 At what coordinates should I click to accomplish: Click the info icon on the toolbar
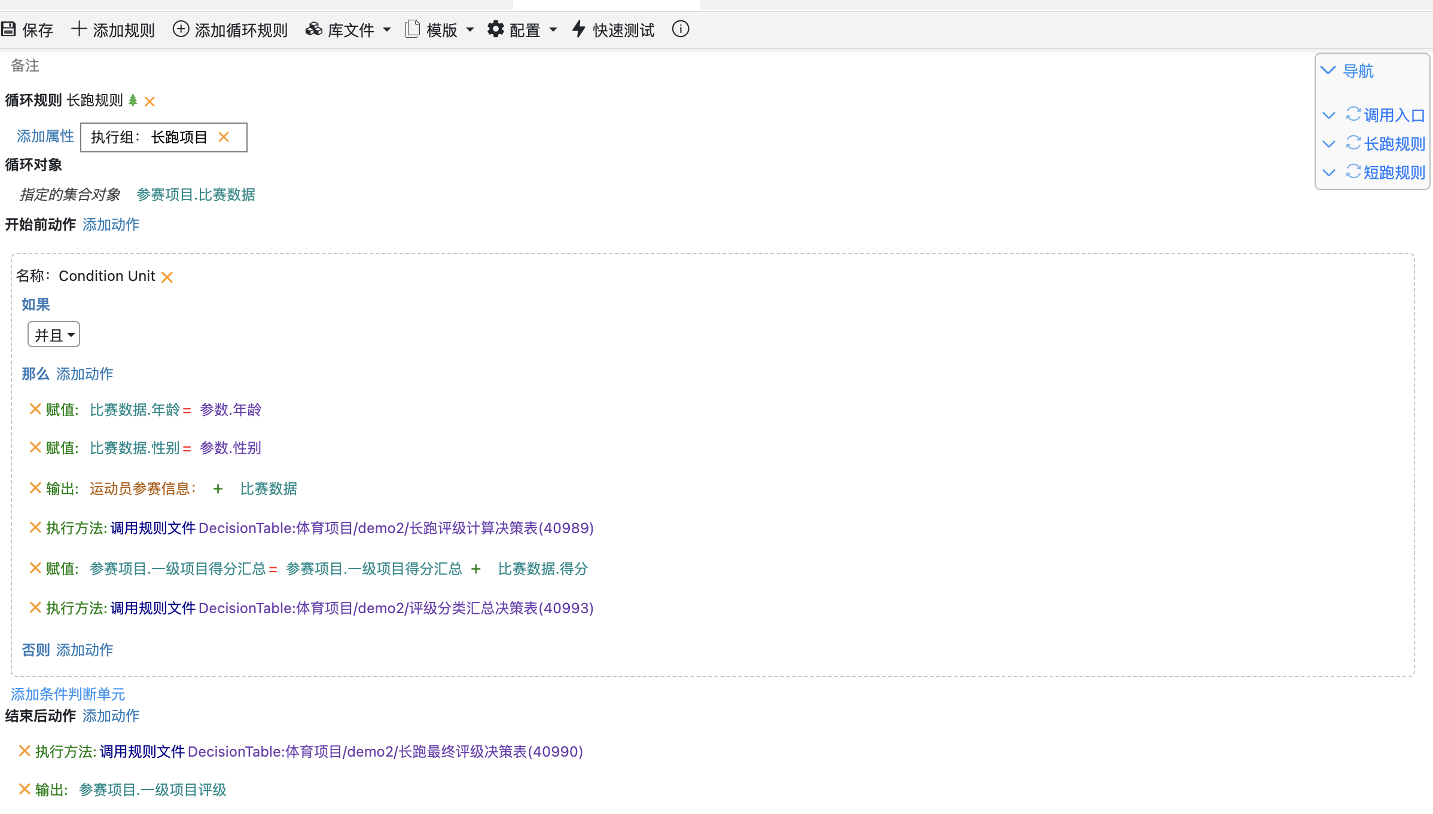click(680, 29)
